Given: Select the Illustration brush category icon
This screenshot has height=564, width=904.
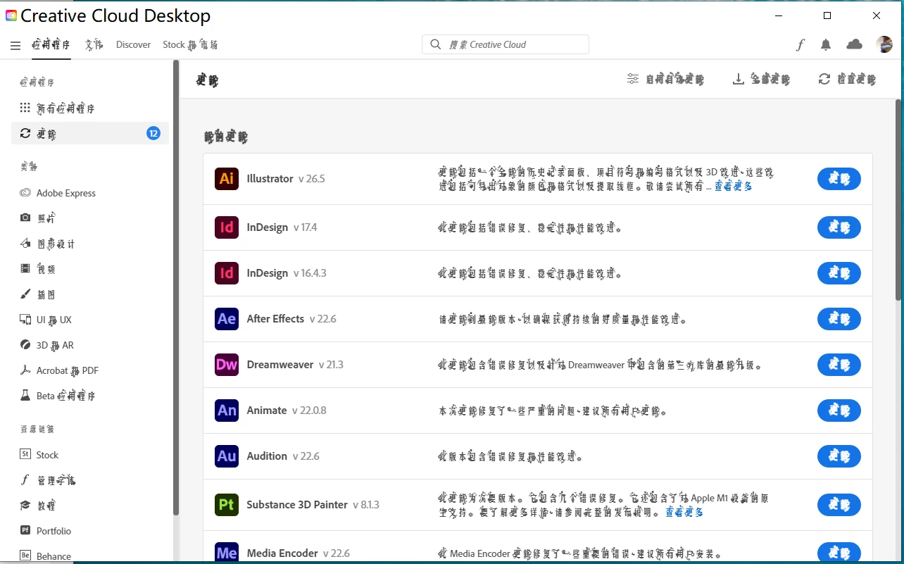Looking at the screenshot, I should click(25, 294).
